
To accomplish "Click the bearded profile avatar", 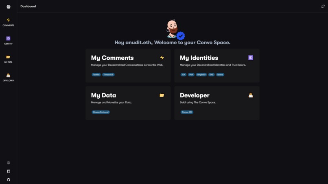I will click(x=172, y=28).
